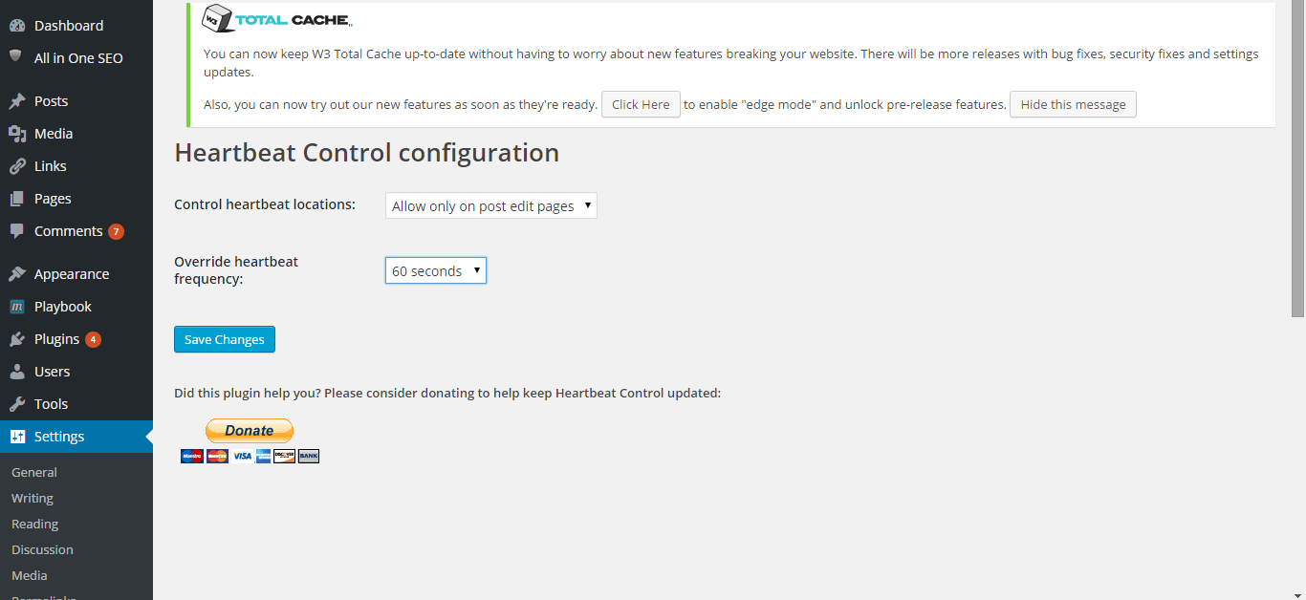
Task: Open the Override heartbeat frequency dropdown
Action: click(435, 271)
